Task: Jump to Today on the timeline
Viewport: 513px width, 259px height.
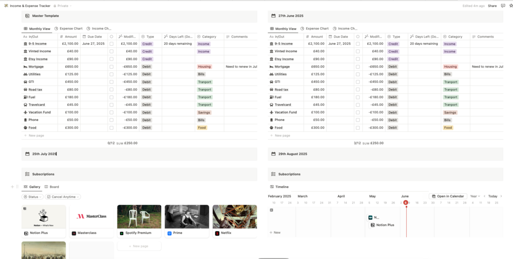Action: point(493,196)
